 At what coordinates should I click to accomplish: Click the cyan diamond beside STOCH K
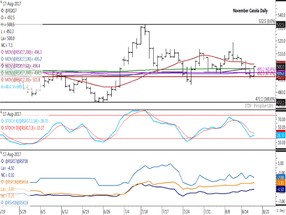[x=2, y=121]
